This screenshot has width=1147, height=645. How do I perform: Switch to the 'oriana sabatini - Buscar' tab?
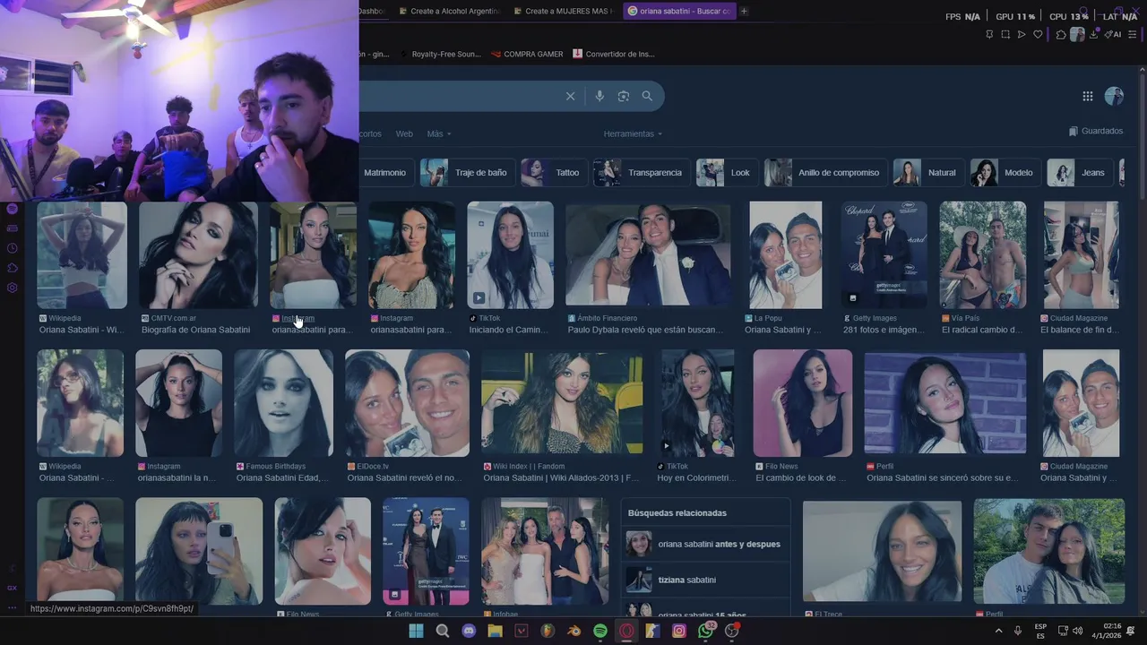[x=679, y=11]
